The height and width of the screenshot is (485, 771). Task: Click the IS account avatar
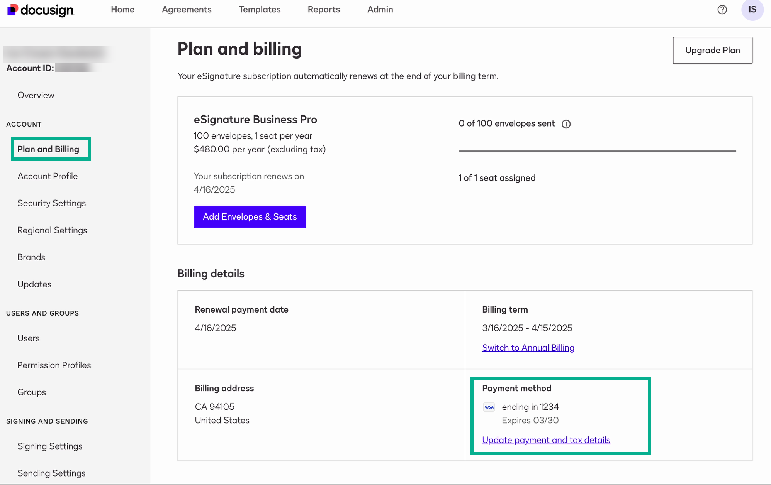752,10
